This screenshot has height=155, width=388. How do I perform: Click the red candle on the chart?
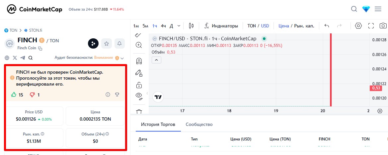click(x=331, y=70)
